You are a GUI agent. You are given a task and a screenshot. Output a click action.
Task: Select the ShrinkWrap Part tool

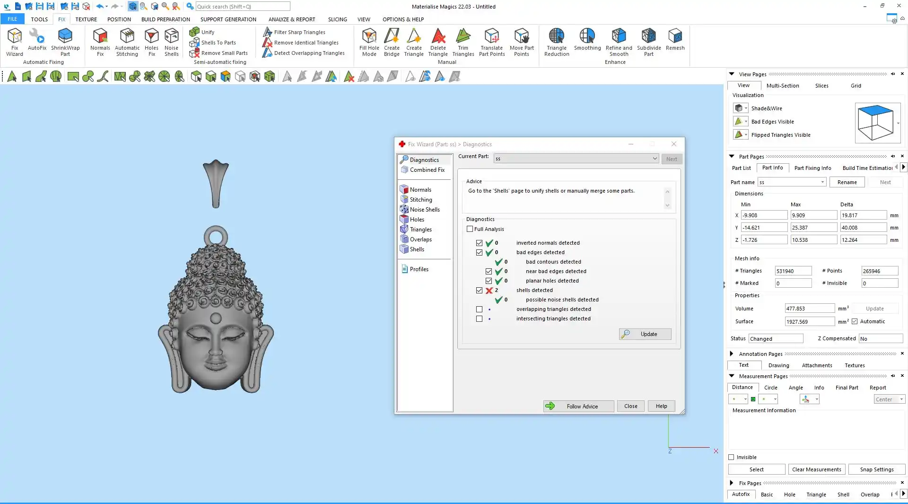[x=65, y=42]
